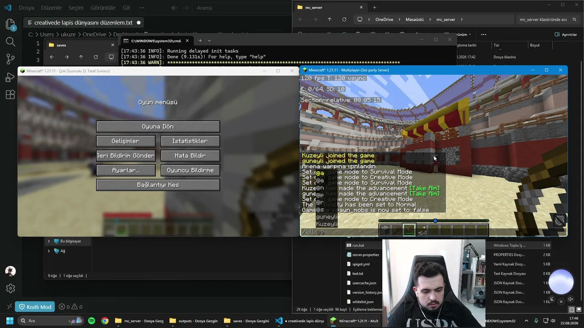
Task: Open the VS Code Accounts avatar
Action: (10, 271)
